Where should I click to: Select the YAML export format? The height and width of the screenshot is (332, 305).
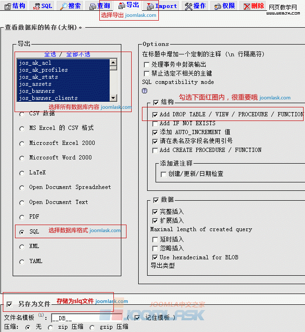[x=22, y=262]
